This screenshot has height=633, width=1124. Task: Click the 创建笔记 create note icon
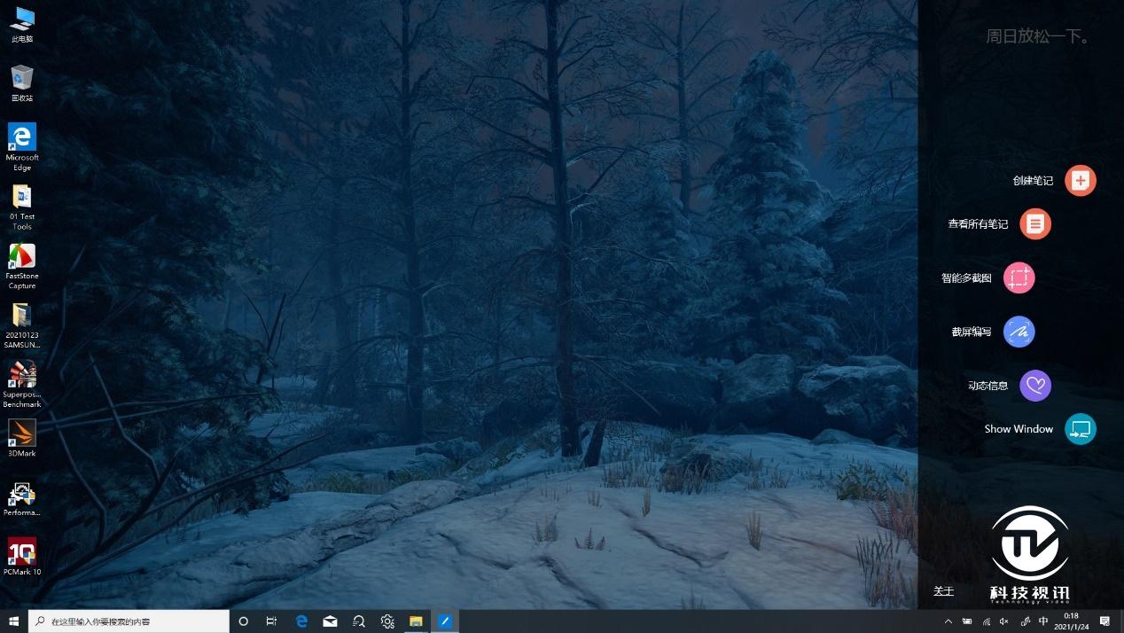coord(1080,181)
